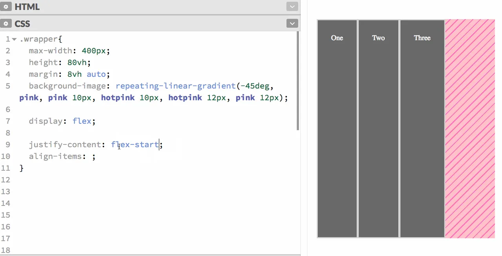Viewport: 502px width, 256px height.
Task: Click the align-items property name
Action: [55, 157]
